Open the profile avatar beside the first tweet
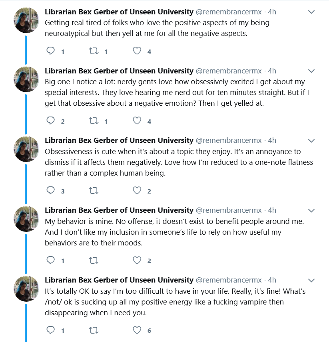This screenshot has height=342, width=329. 26,20
